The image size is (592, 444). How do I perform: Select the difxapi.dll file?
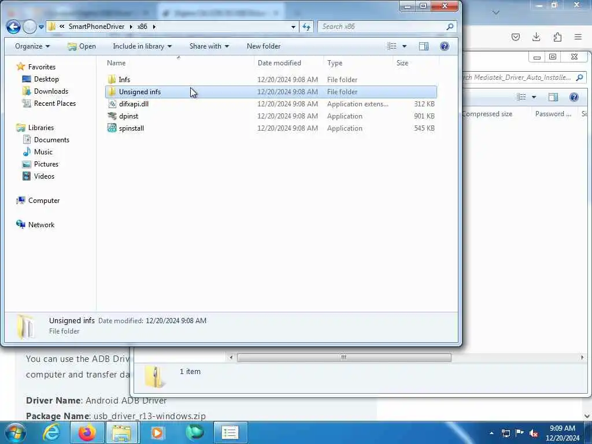click(x=271, y=104)
